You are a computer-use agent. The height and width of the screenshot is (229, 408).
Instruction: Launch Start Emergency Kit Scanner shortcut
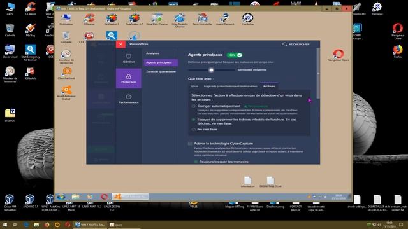[x=31, y=53]
